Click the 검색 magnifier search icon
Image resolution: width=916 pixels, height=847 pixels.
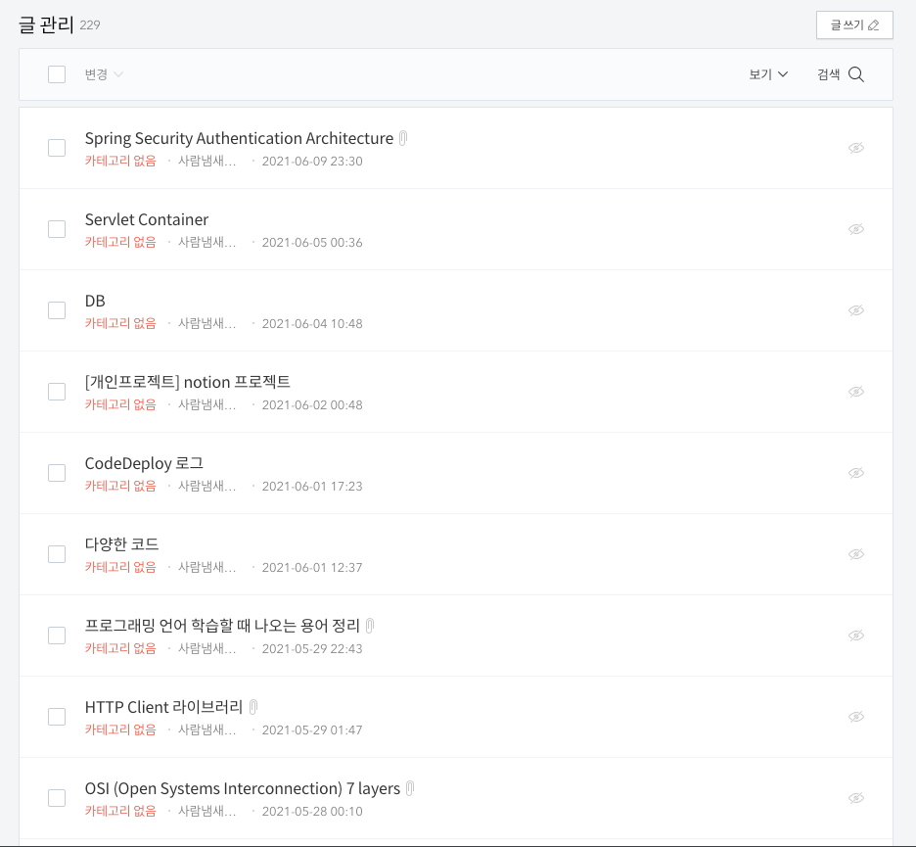click(856, 74)
